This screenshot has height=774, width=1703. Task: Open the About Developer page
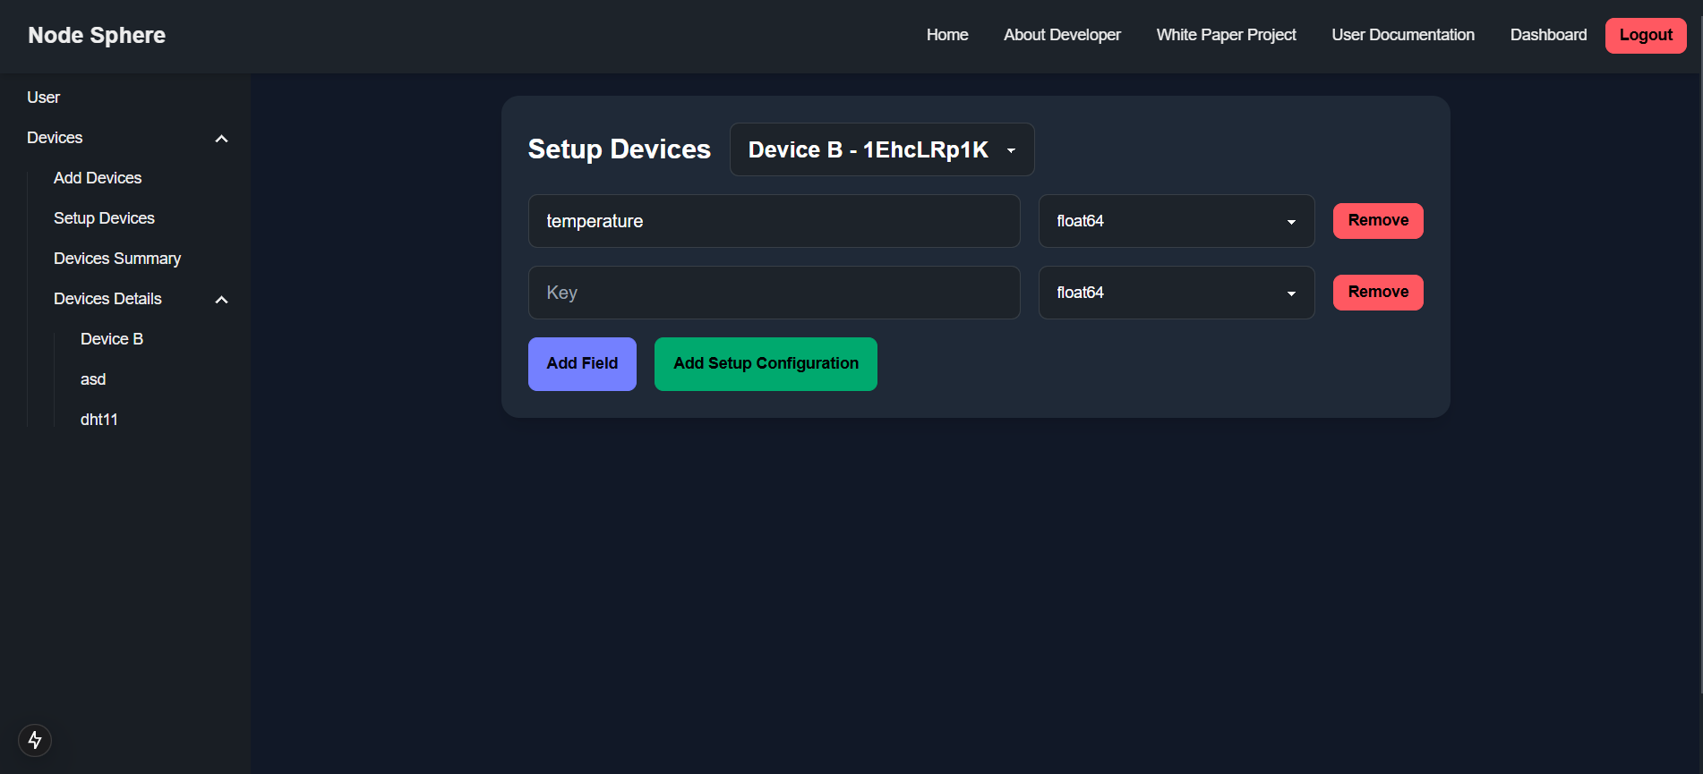tap(1061, 35)
